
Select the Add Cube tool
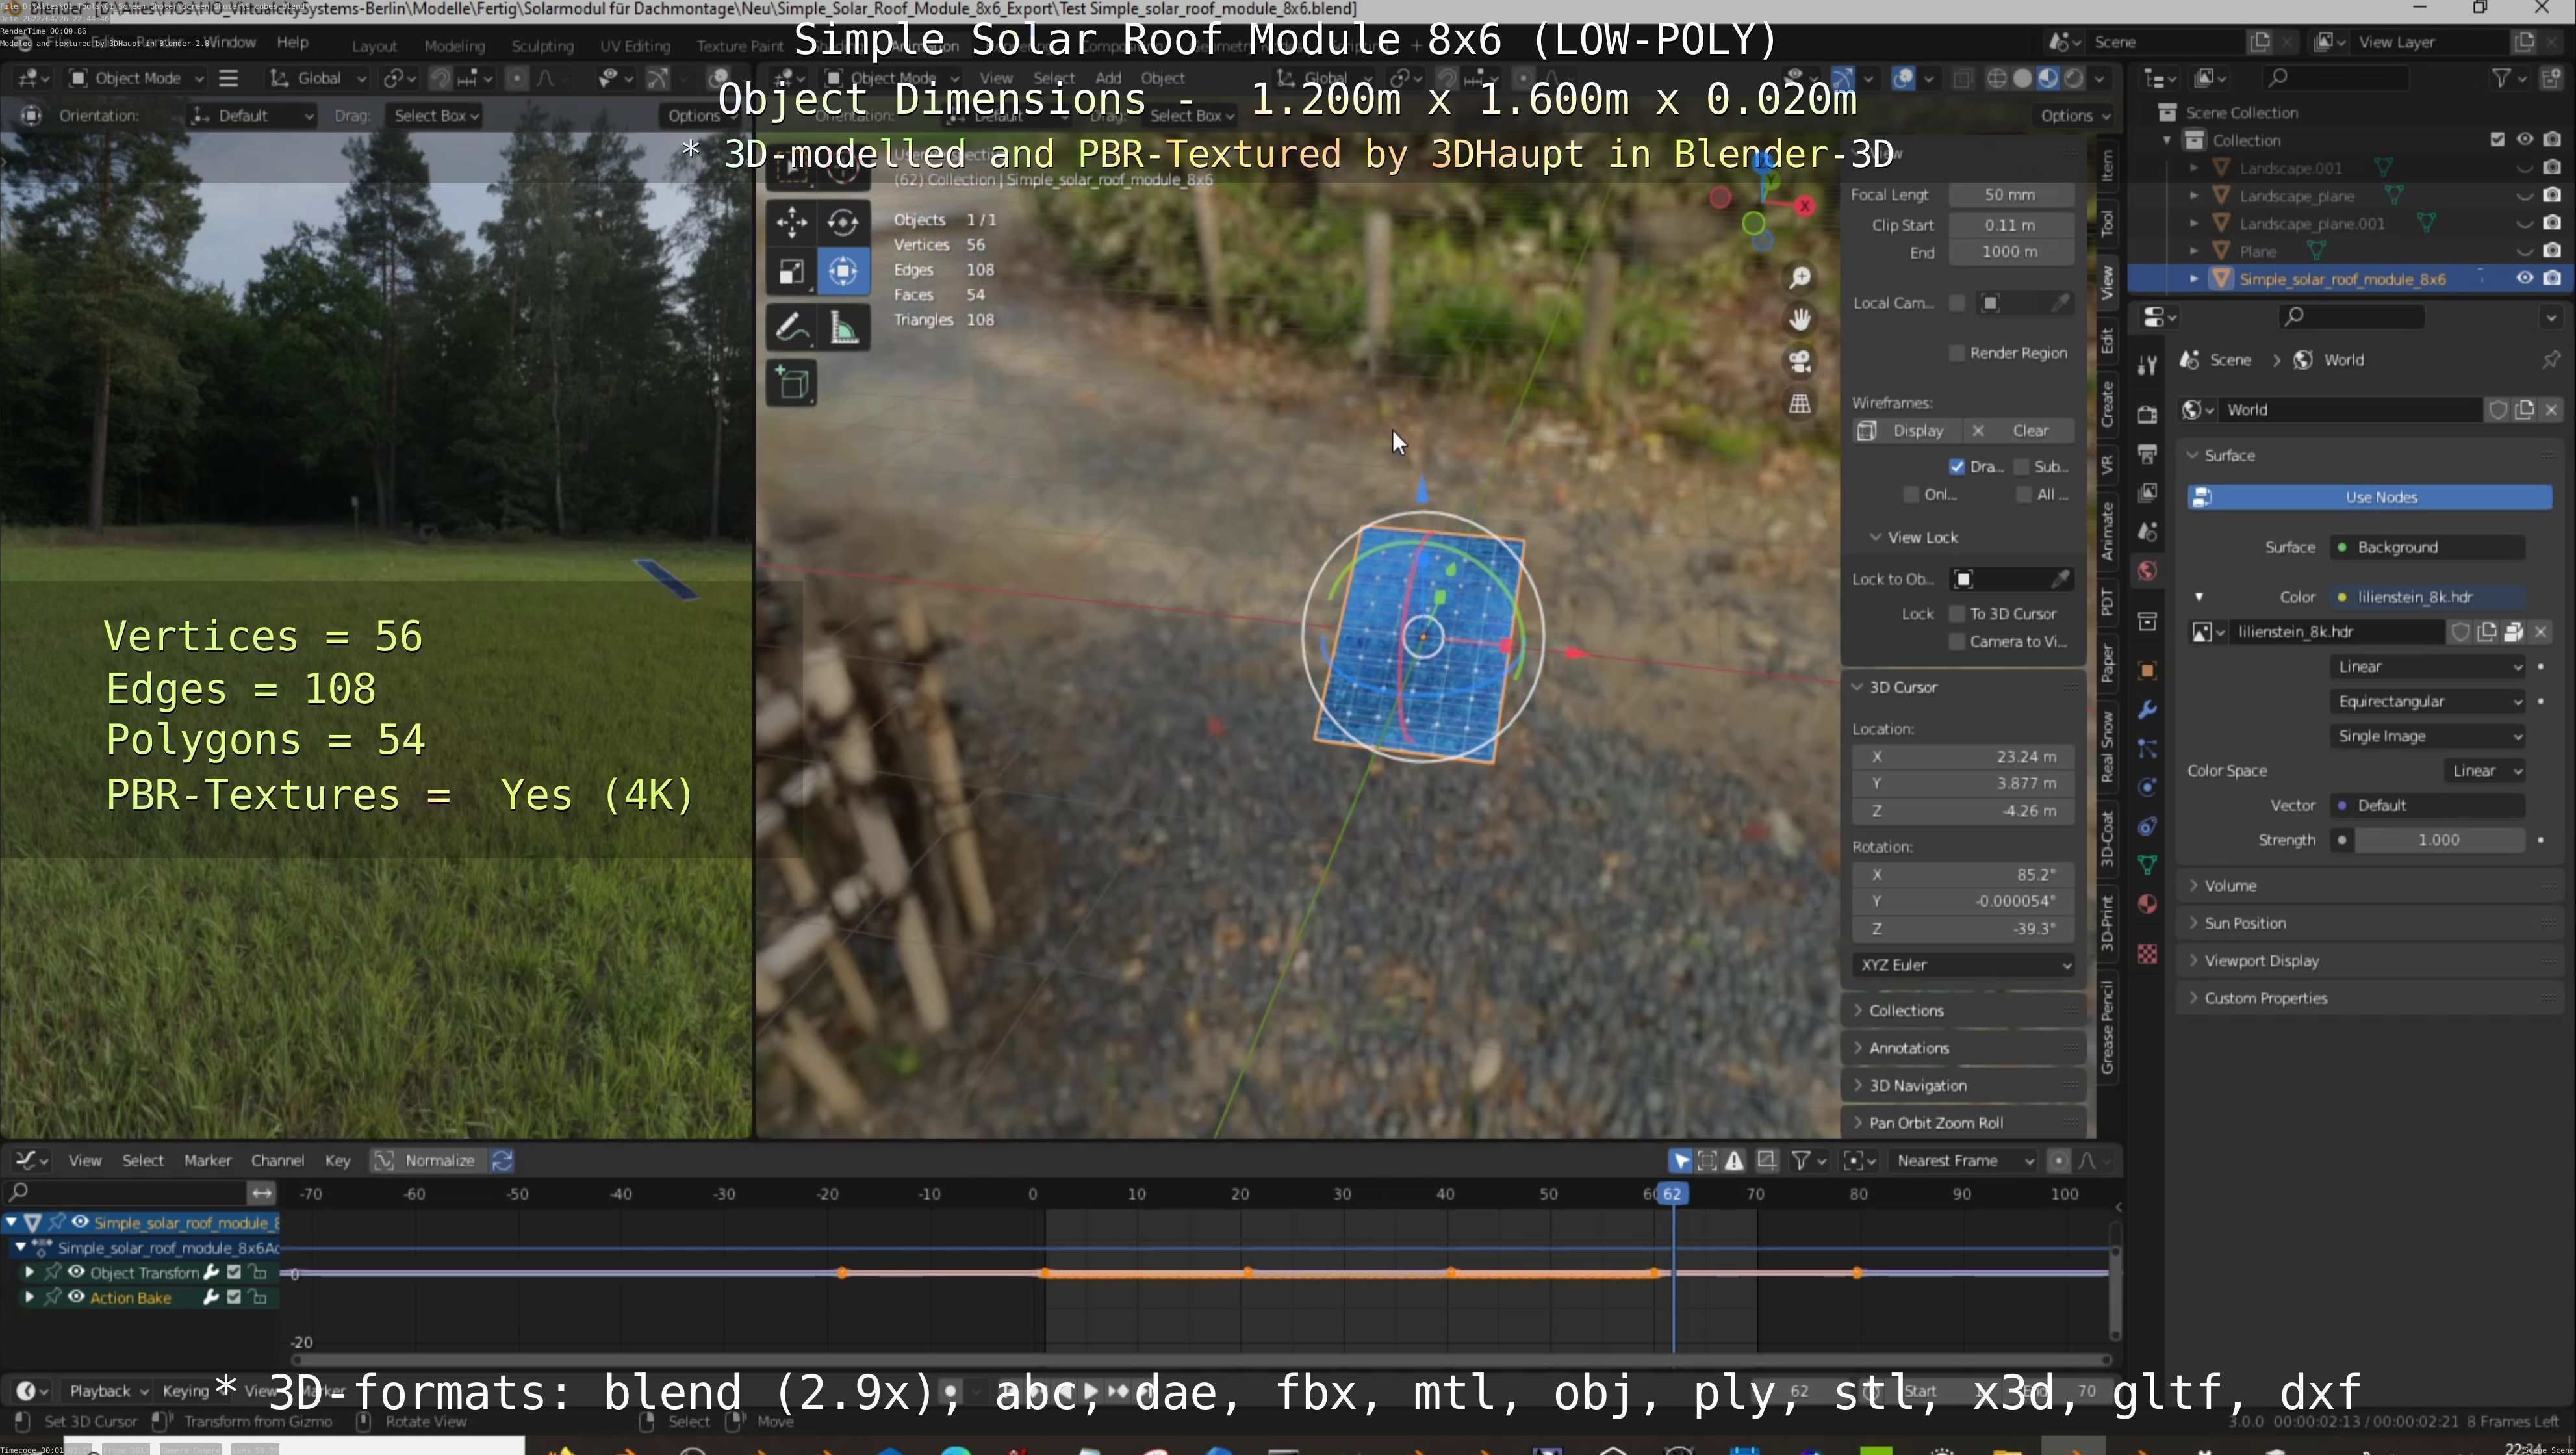click(792, 384)
